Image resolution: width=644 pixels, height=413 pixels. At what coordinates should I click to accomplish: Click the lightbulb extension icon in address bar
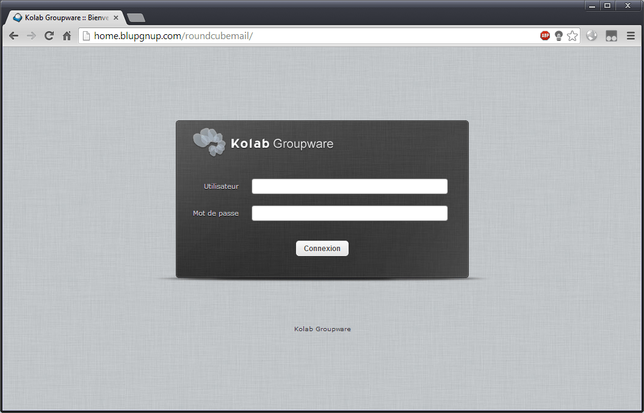(x=559, y=36)
